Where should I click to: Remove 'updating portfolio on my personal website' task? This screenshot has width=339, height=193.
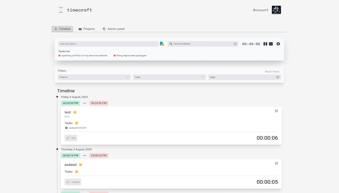pyautogui.click(x=60, y=55)
